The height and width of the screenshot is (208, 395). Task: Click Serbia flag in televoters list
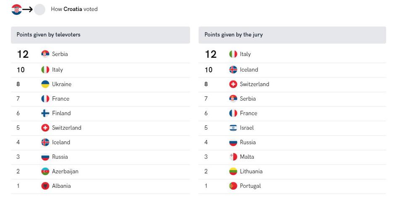45,54
